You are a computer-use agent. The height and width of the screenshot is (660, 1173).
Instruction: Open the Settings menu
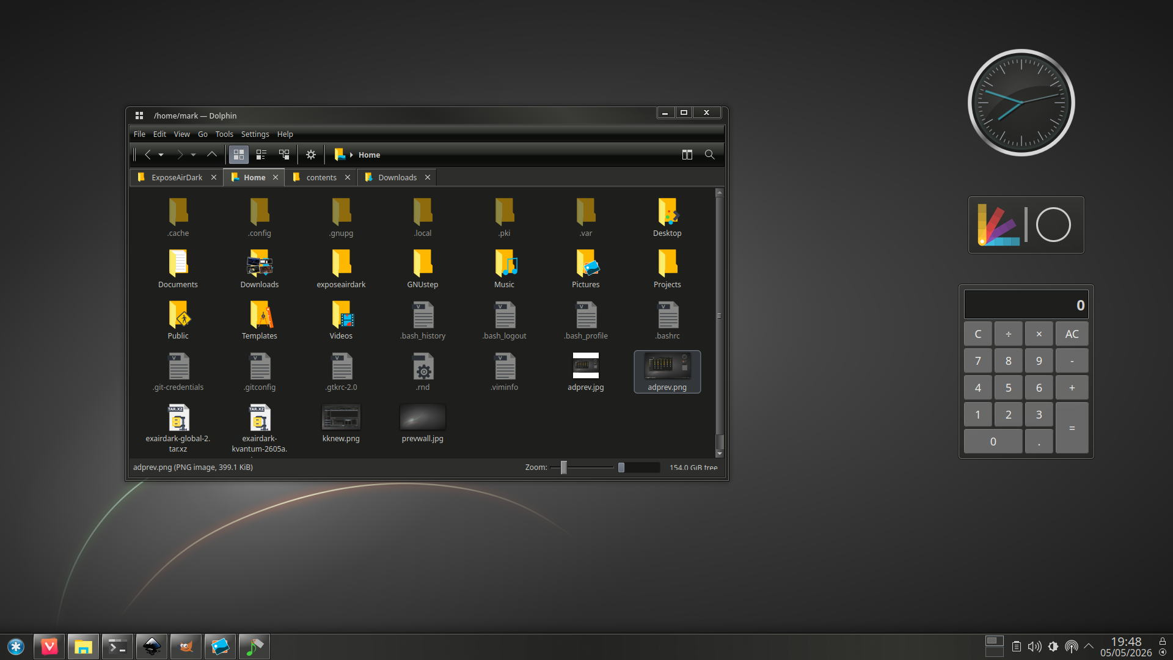tap(255, 134)
